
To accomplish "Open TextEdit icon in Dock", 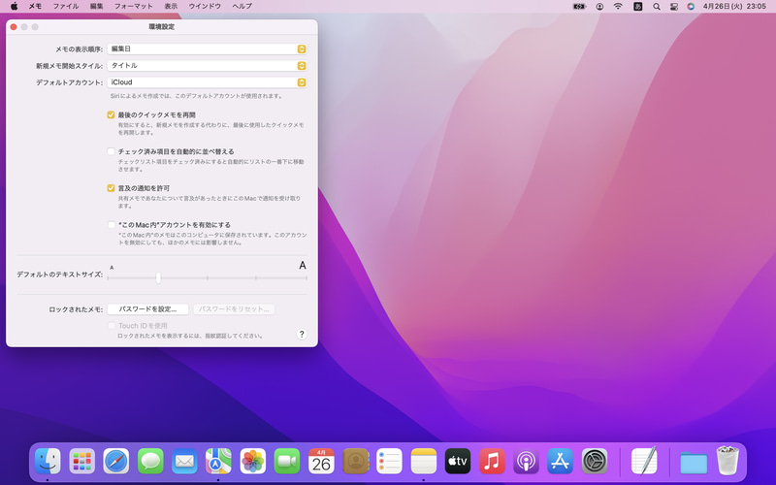I will (x=644, y=461).
